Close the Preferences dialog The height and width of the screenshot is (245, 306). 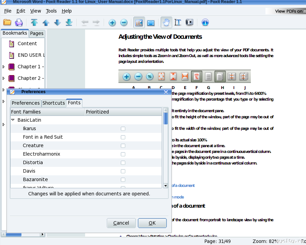pos(166,92)
